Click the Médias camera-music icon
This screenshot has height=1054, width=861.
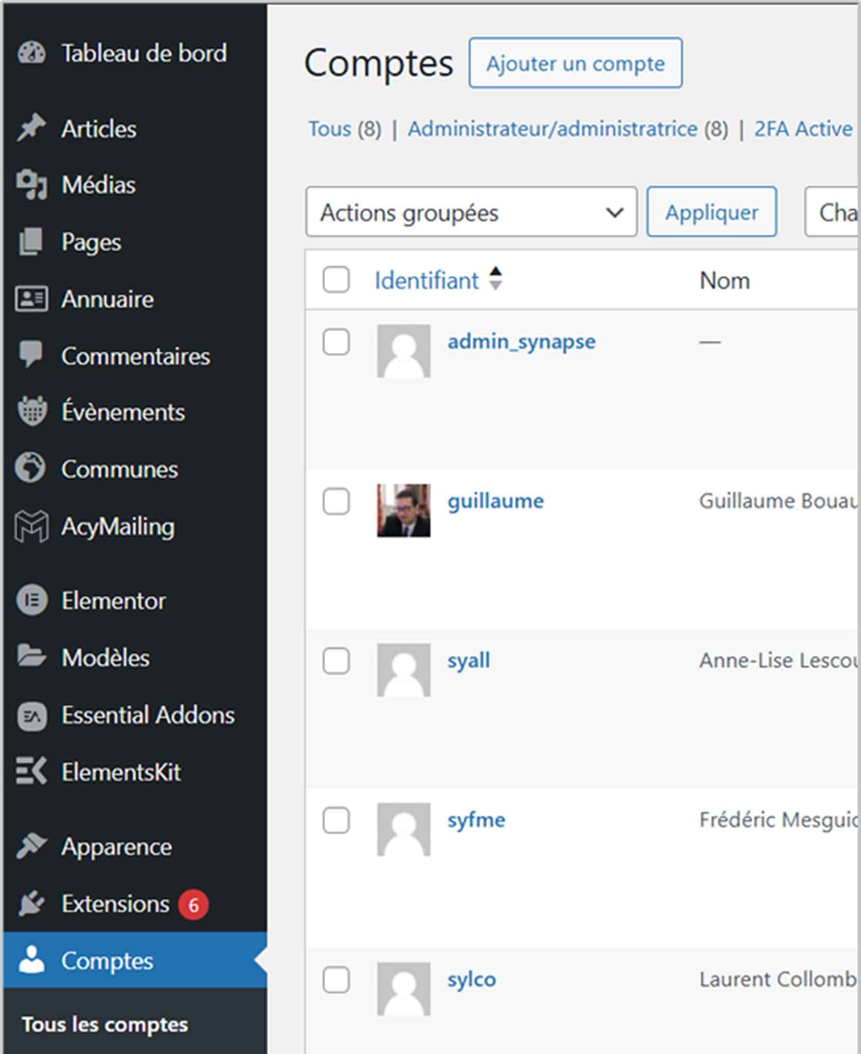coord(31,185)
